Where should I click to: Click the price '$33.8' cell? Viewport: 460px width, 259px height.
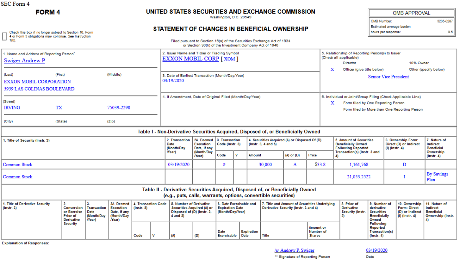[320, 165]
